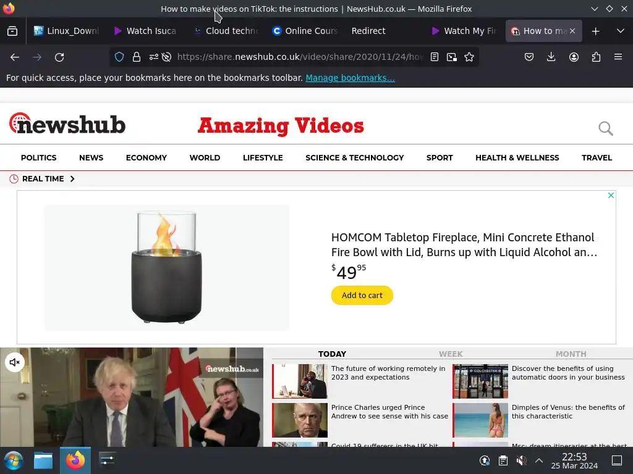Open LIFESTYLE menu section
This screenshot has width=633, height=474.
pyautogui.click(x=263, y=157)
